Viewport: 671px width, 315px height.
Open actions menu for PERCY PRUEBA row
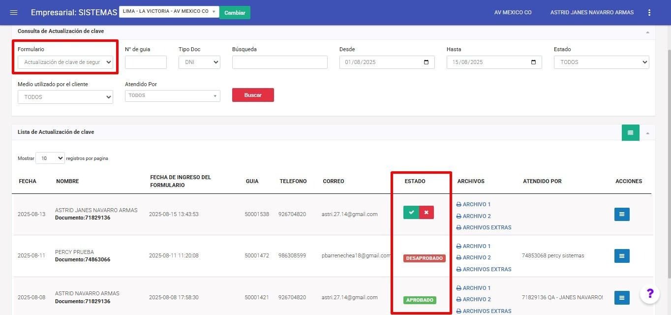622,256
